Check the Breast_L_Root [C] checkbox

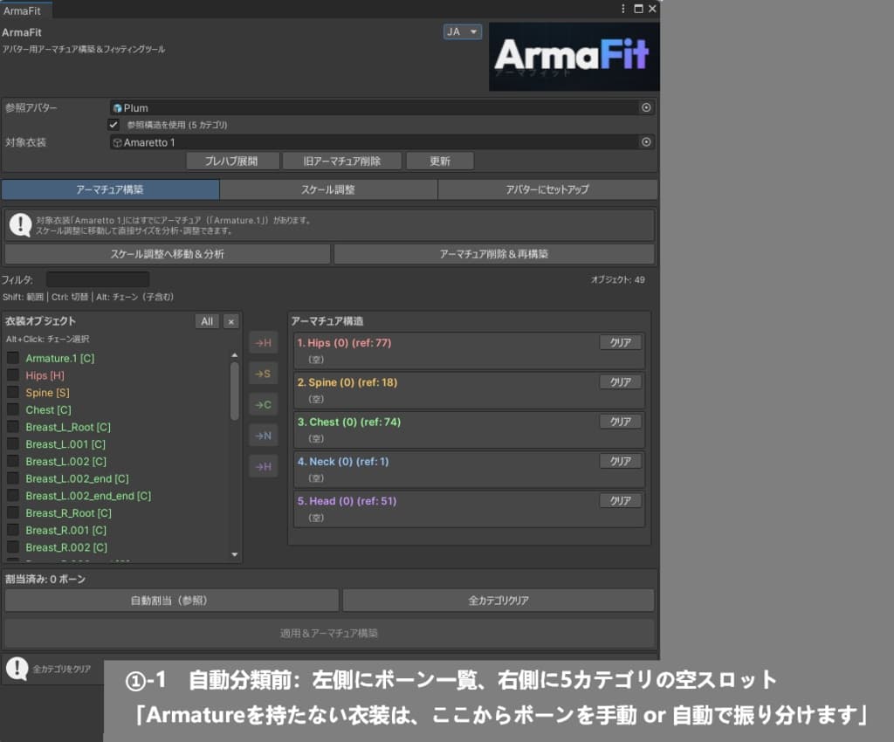coord(12,426)
